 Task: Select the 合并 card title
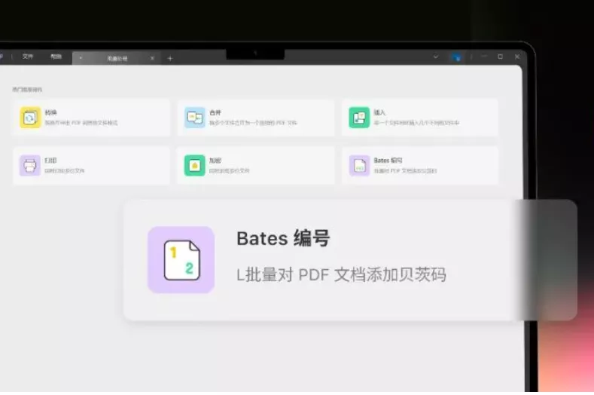[215, 112]
